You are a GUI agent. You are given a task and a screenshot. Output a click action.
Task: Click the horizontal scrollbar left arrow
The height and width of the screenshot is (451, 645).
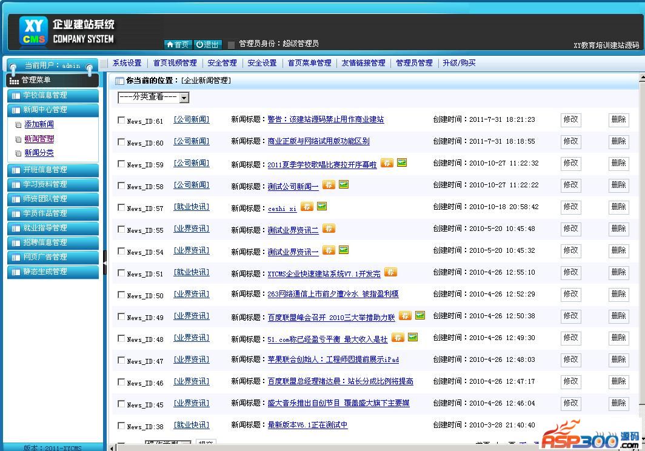pos(112,447)
